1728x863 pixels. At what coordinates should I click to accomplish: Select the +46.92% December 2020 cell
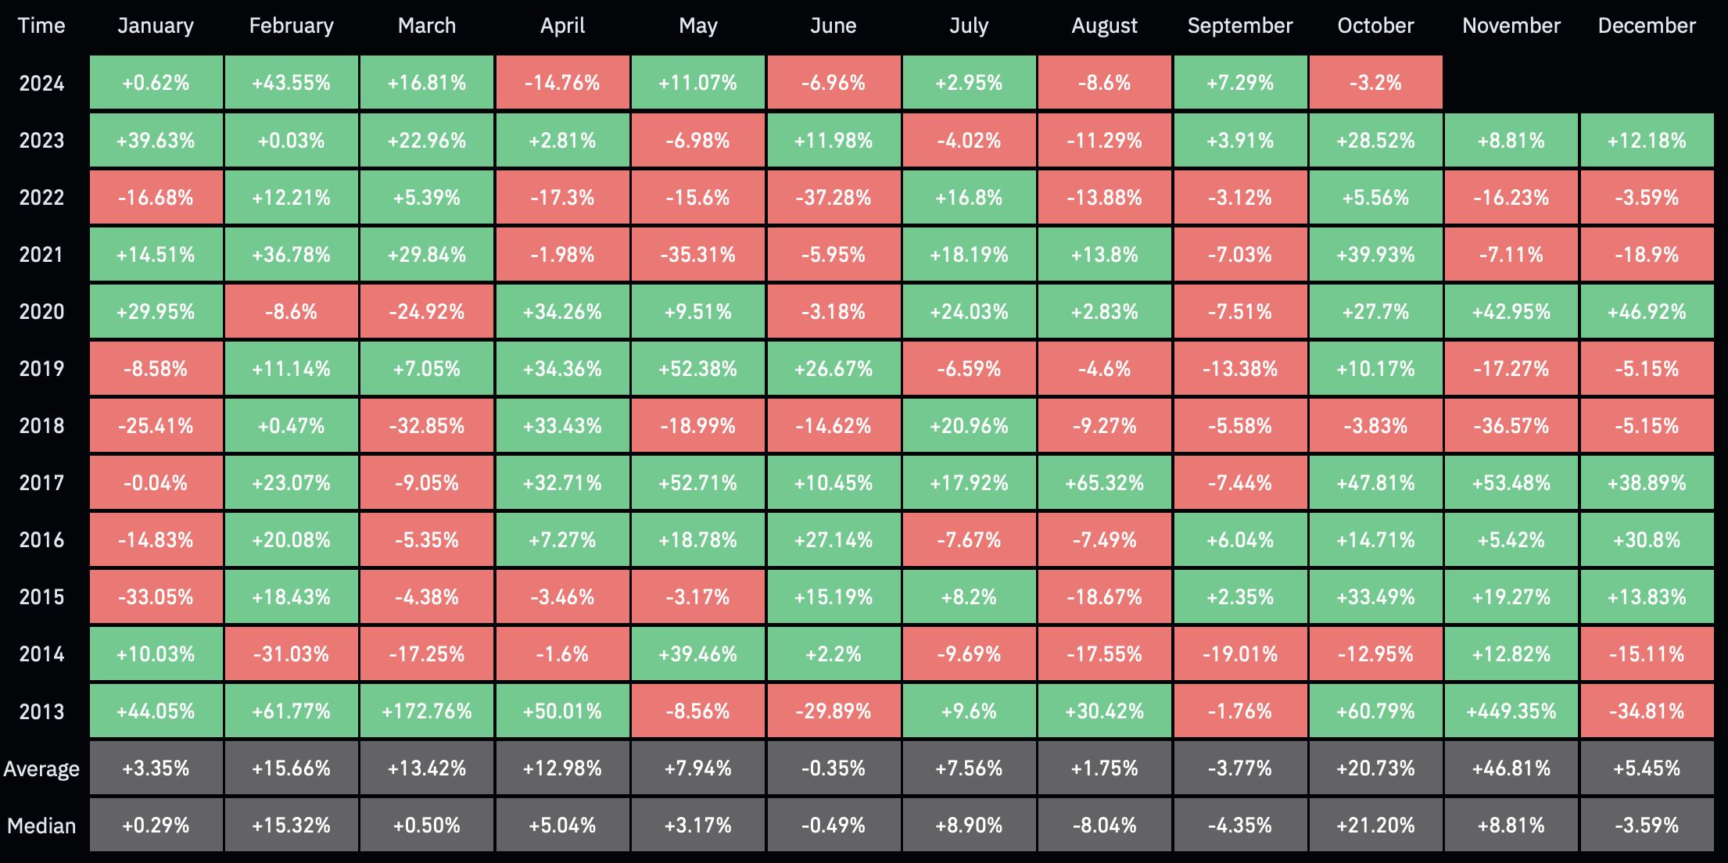1646,312
